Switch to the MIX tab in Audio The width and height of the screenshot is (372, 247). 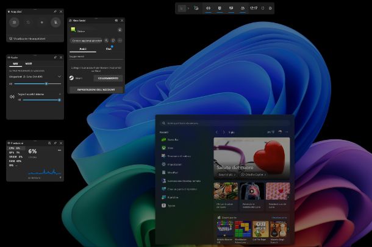pos(15,64)
